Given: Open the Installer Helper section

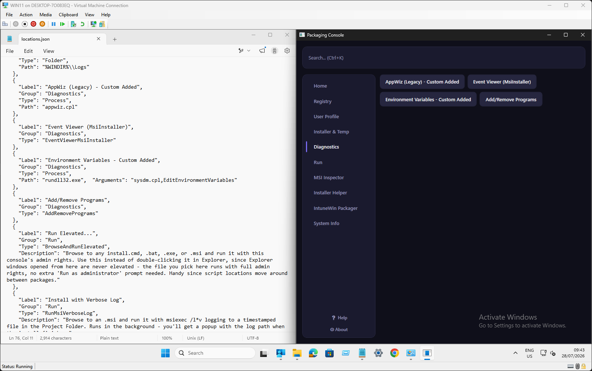Looking at the screenshot, I should pyautogui.click(x=330, y=193).
